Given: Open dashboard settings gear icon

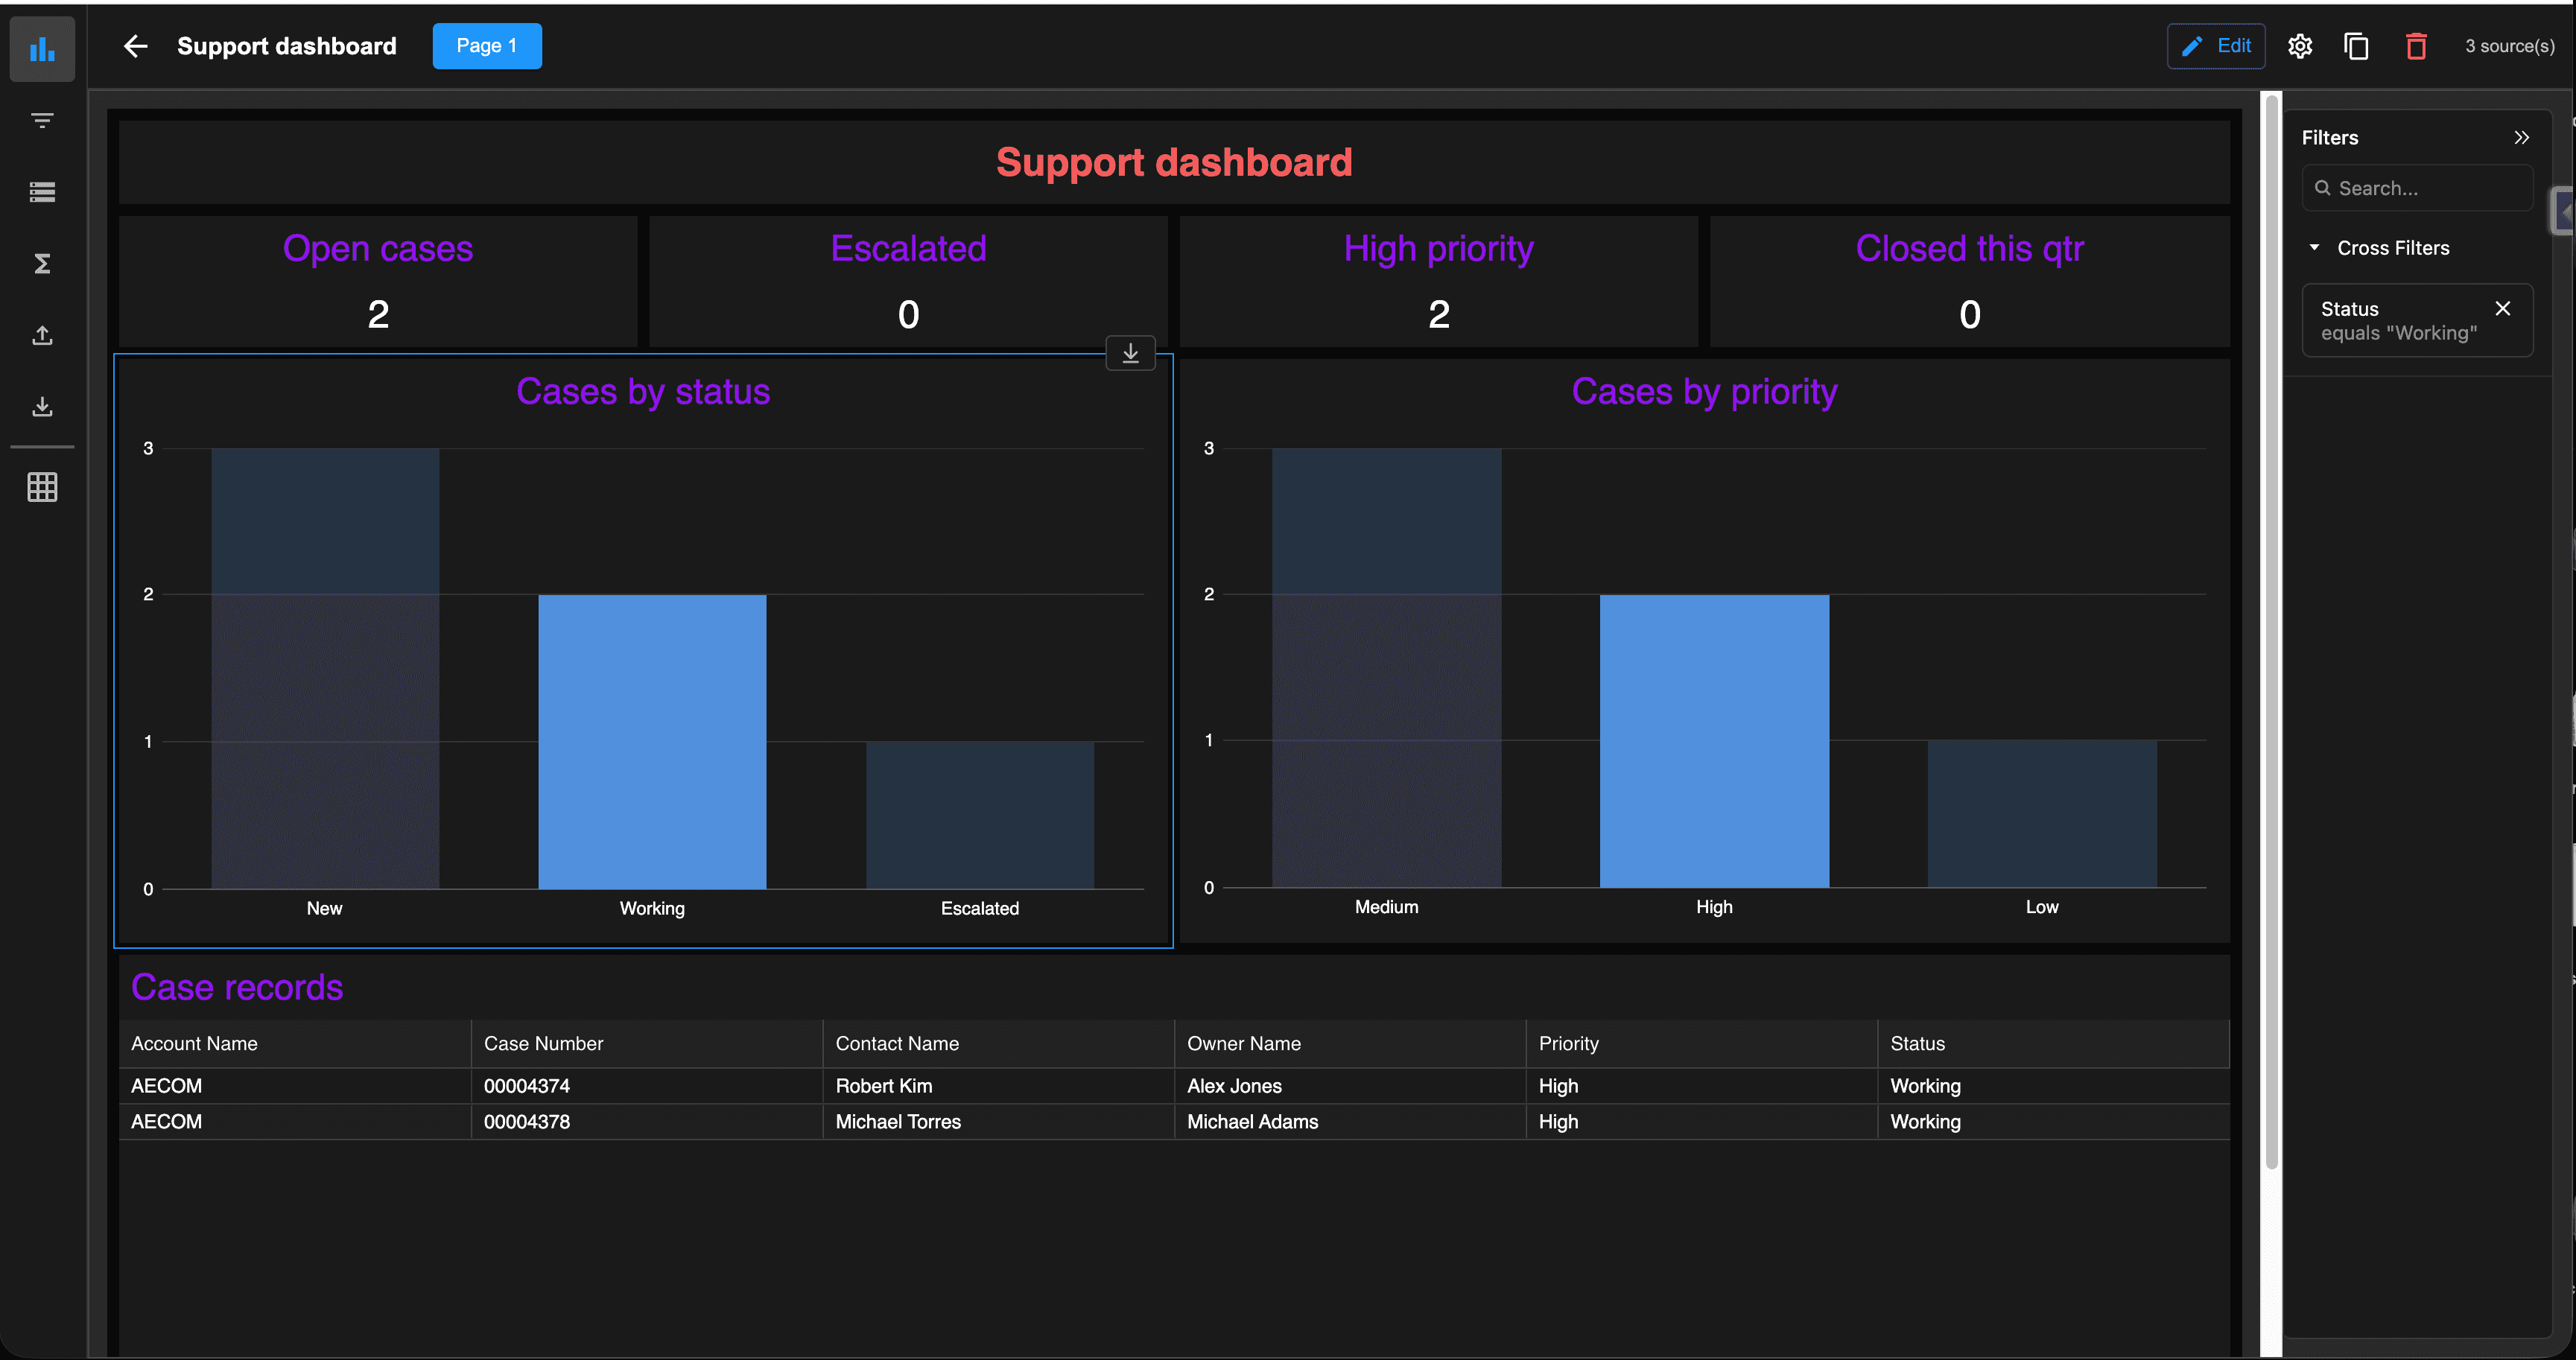Looking at the screenshot, I should point(2300,46).
